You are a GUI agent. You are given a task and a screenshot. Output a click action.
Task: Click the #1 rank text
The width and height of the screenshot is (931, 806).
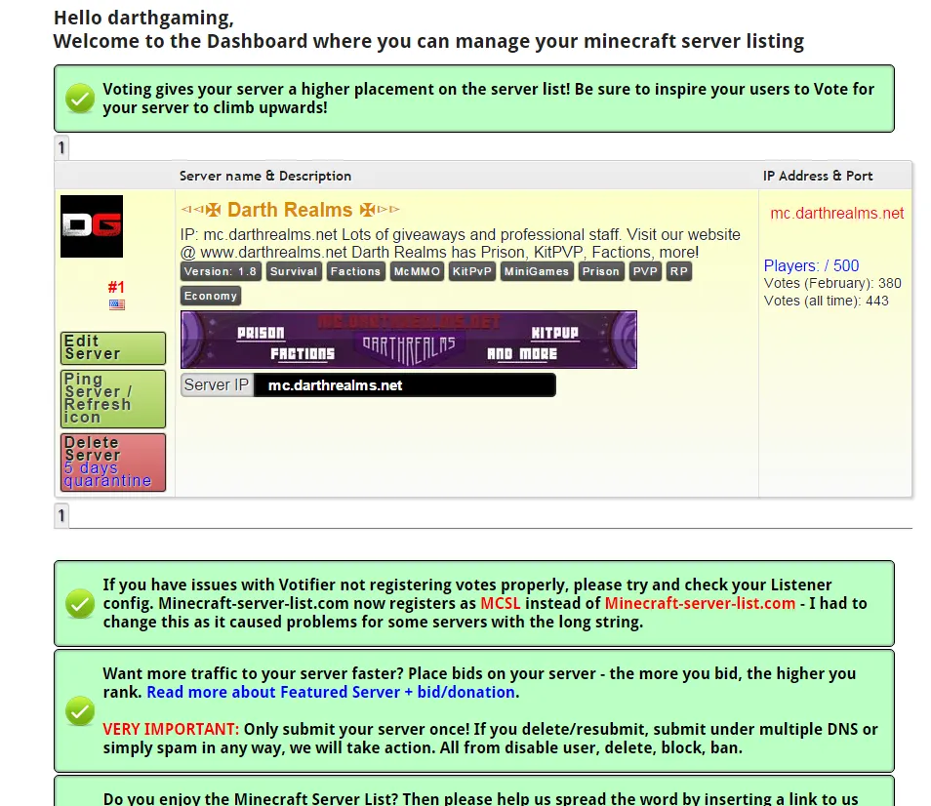pyautogui.click(x=116, y=287)
